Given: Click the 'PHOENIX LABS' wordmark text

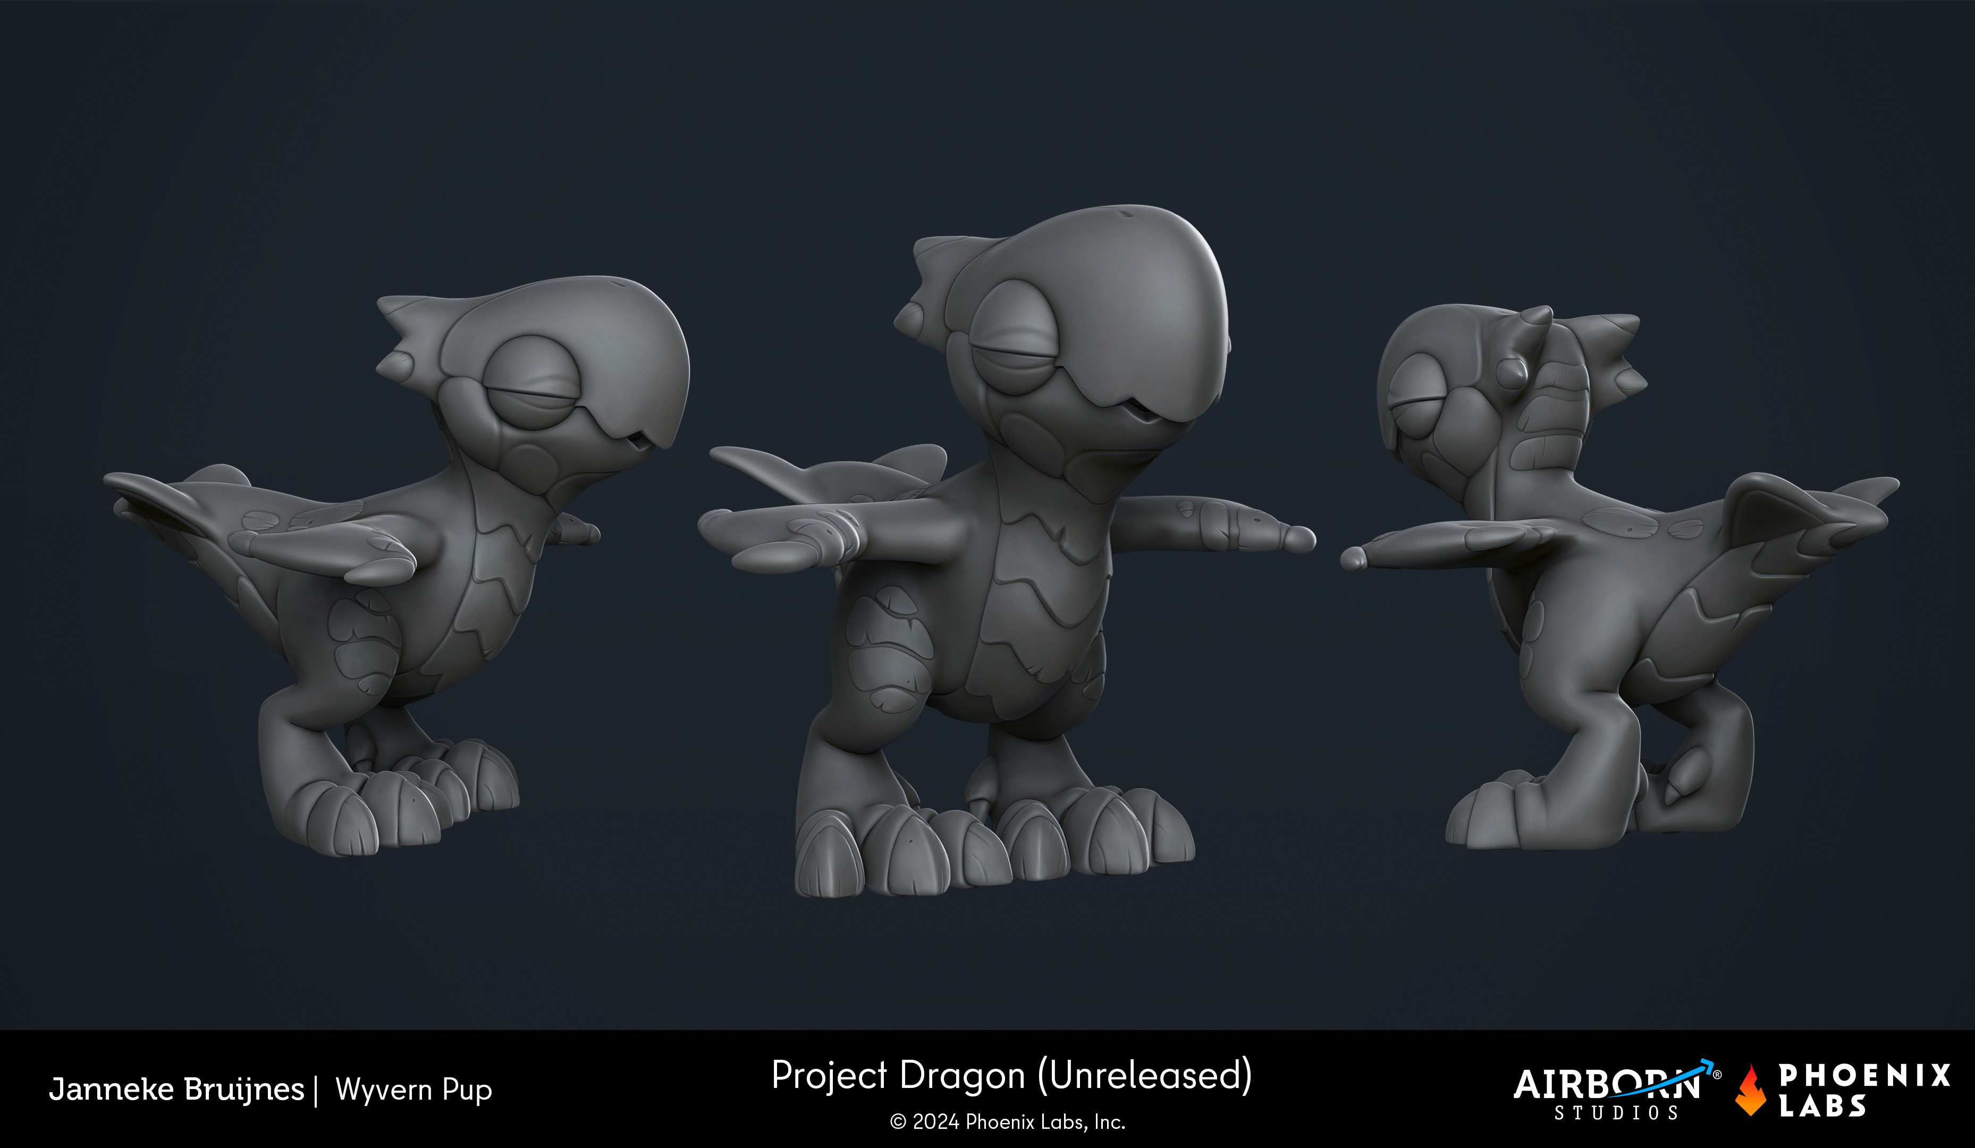Looking at the screenshot, I should (1864, 1090).
